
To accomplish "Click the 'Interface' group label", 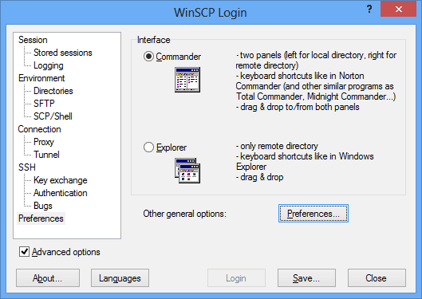I will point(153,40).
